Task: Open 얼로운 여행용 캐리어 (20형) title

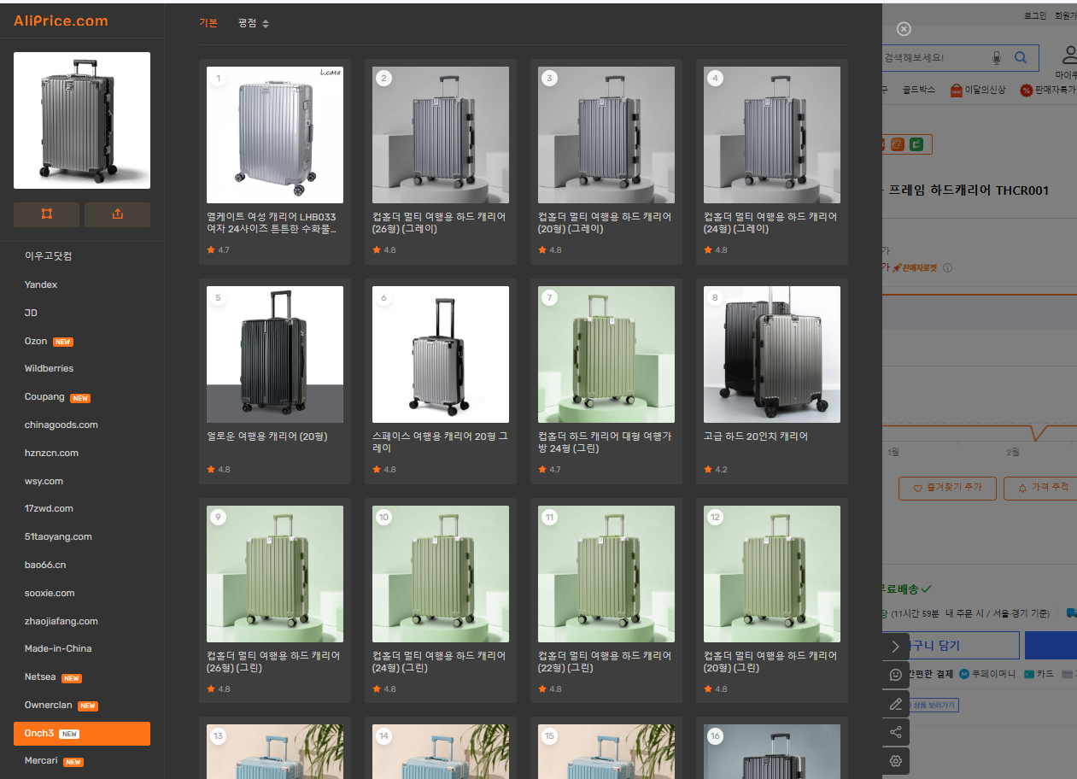Action: [267, 436]
